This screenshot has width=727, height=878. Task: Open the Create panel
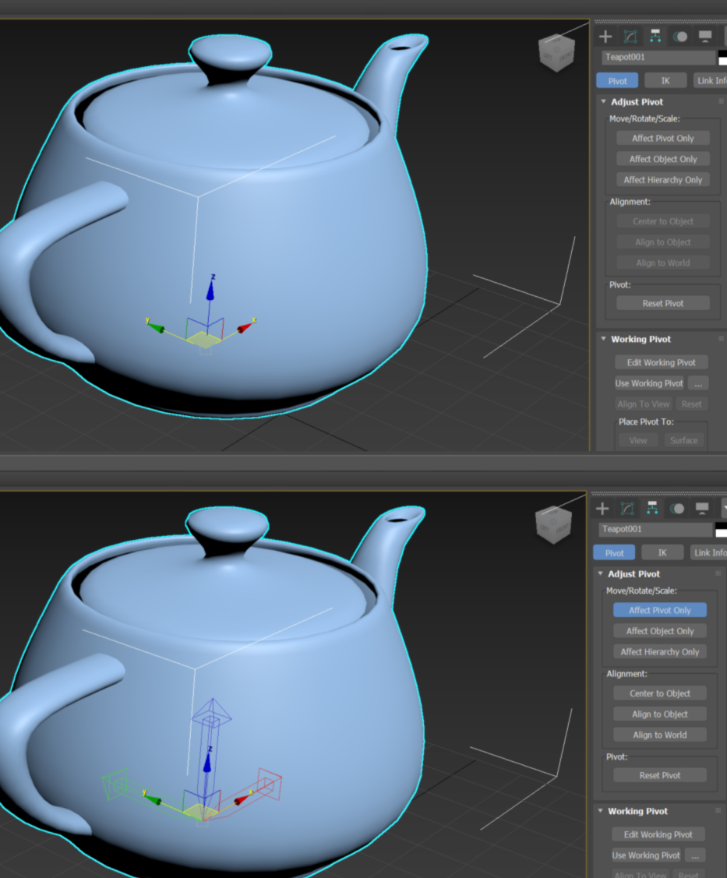(605, 36)
